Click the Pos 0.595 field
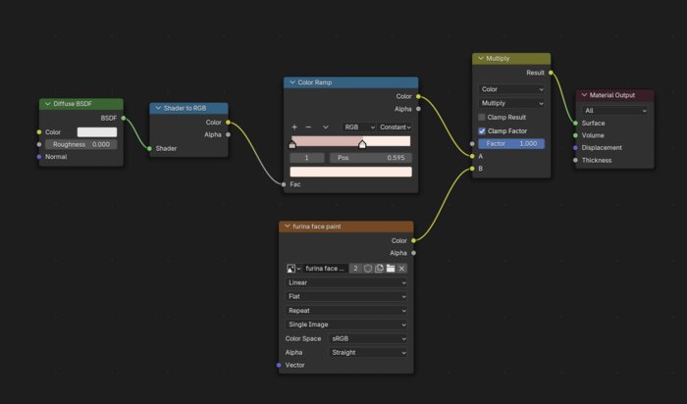 click(x=371, y=158)
